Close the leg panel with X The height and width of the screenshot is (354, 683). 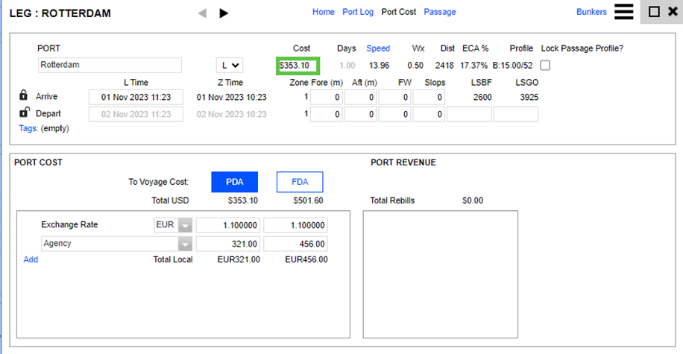(x=672, y=12)
